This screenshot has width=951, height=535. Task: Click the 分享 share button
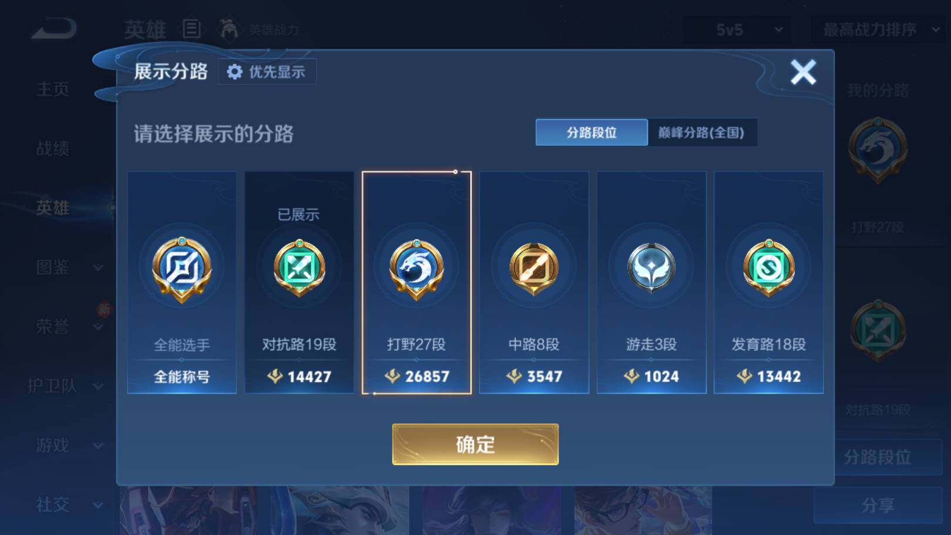click(878, 504)
